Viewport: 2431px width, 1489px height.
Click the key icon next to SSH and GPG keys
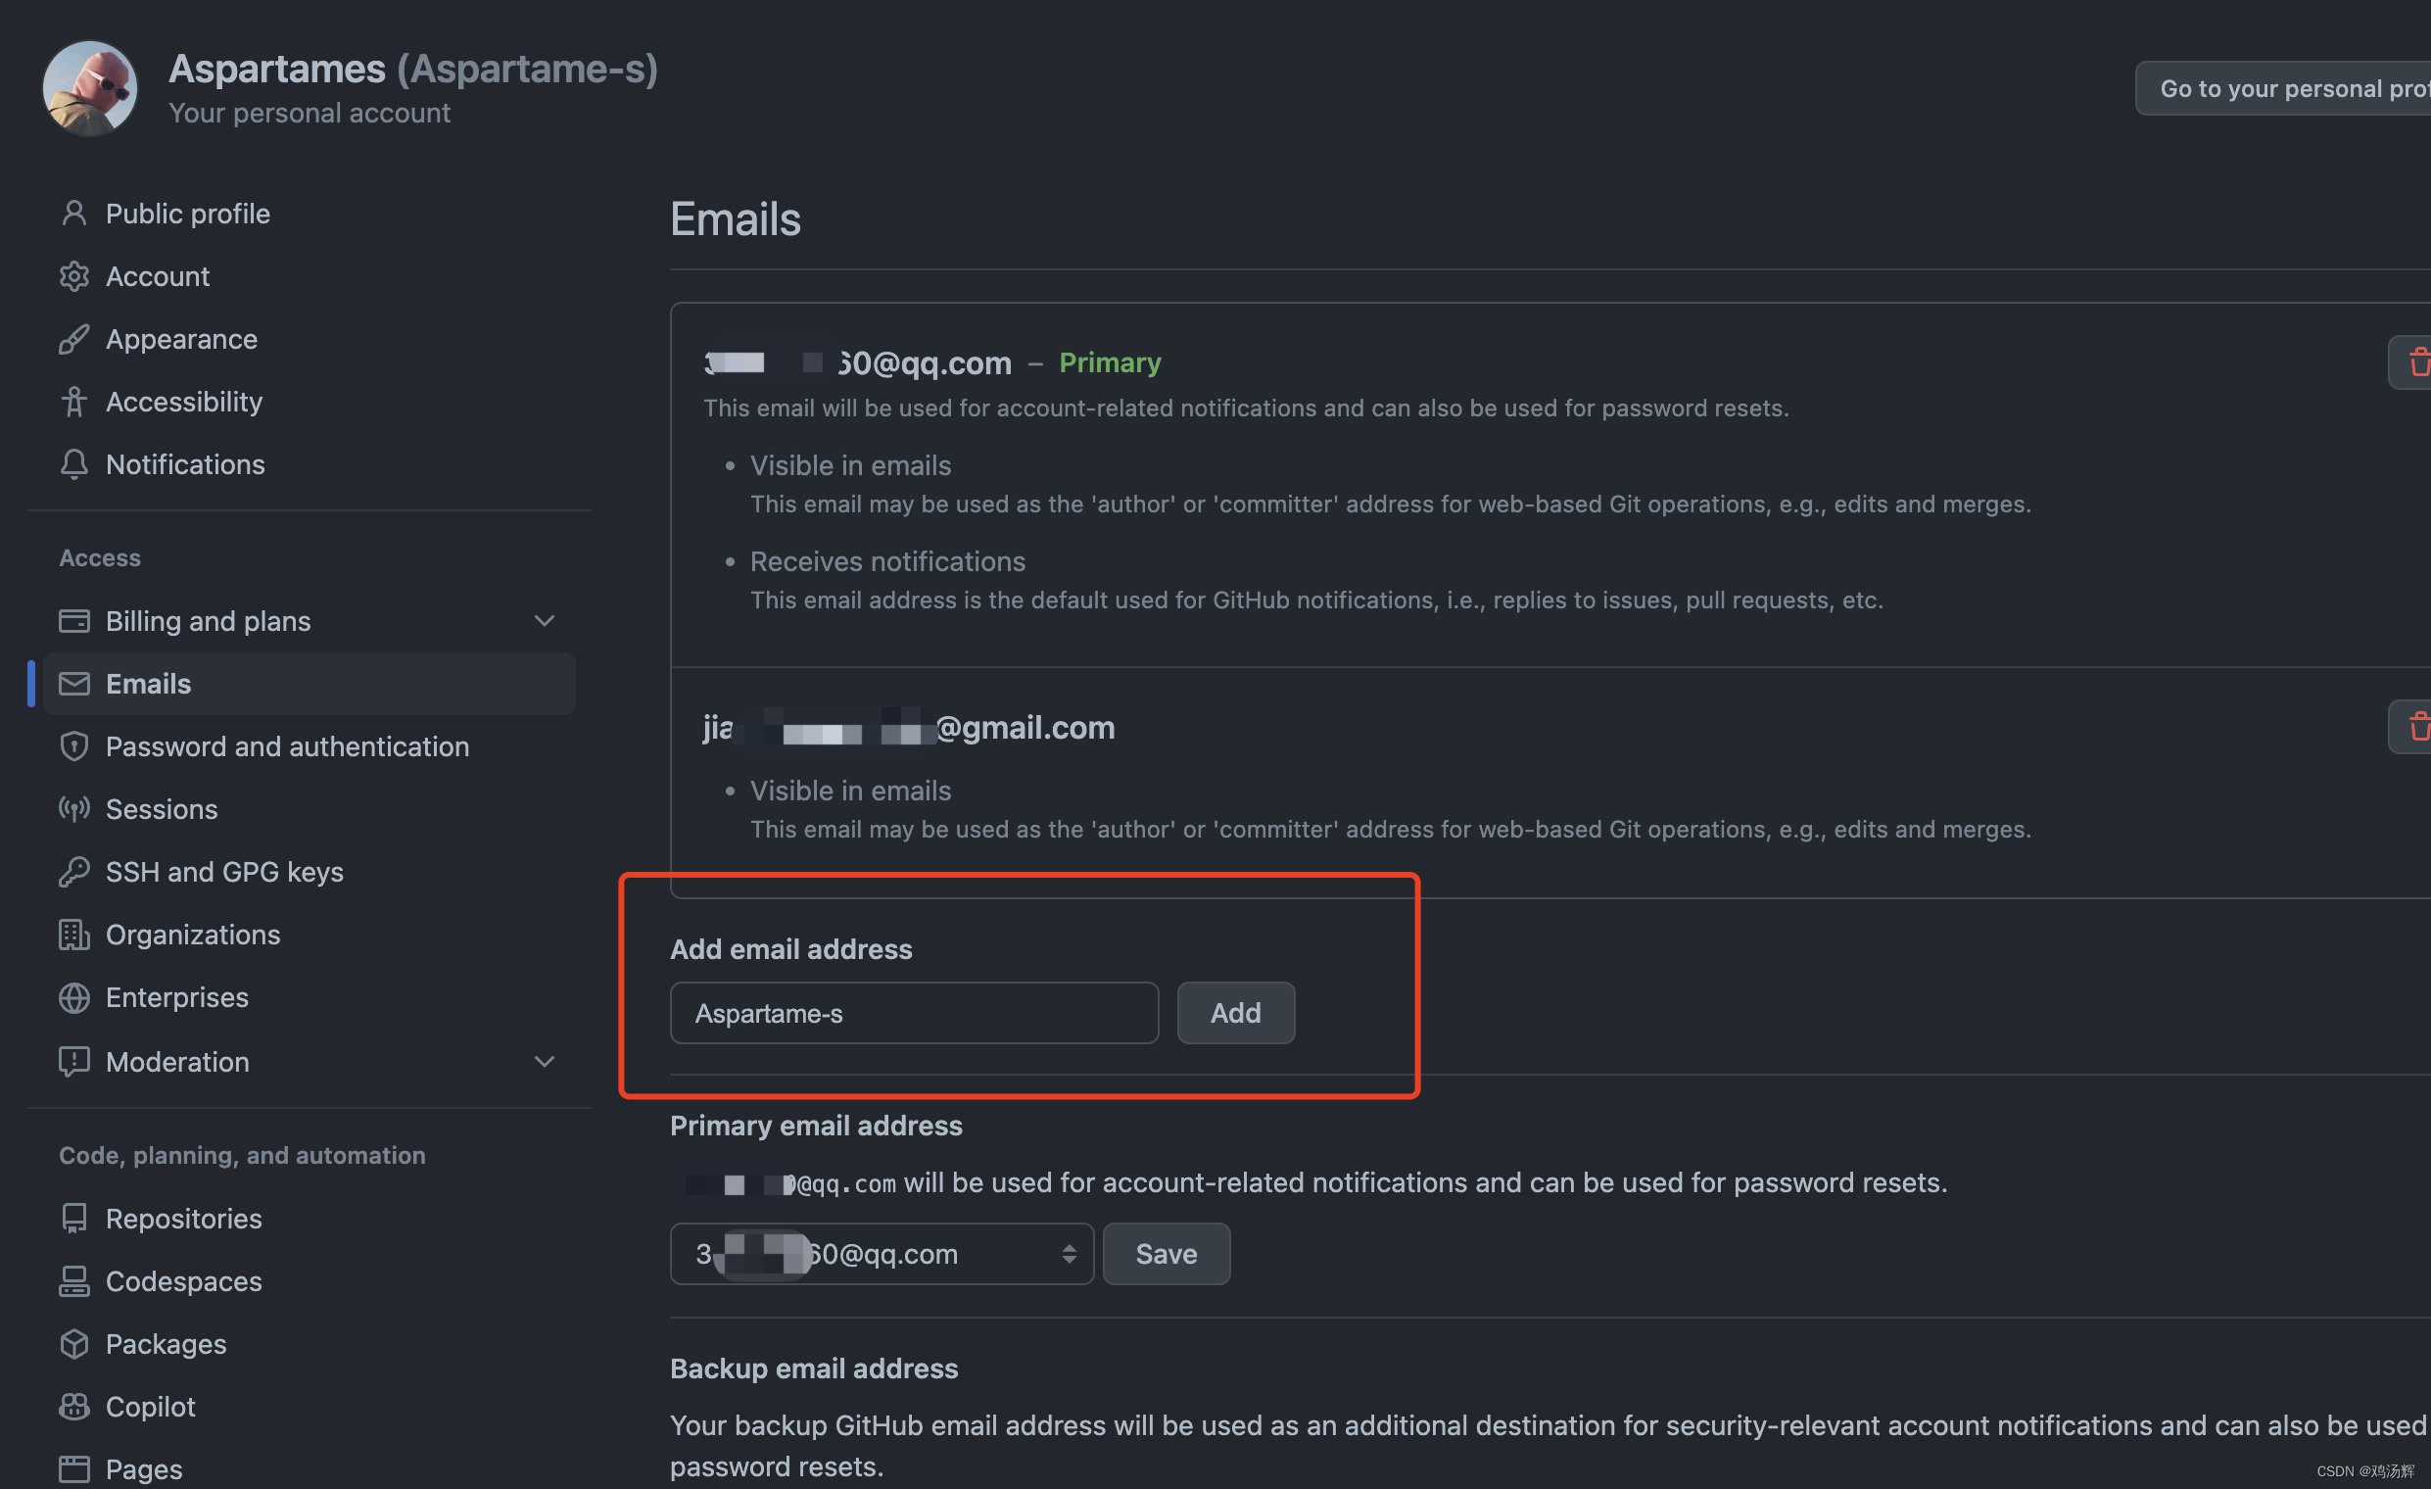74,871
